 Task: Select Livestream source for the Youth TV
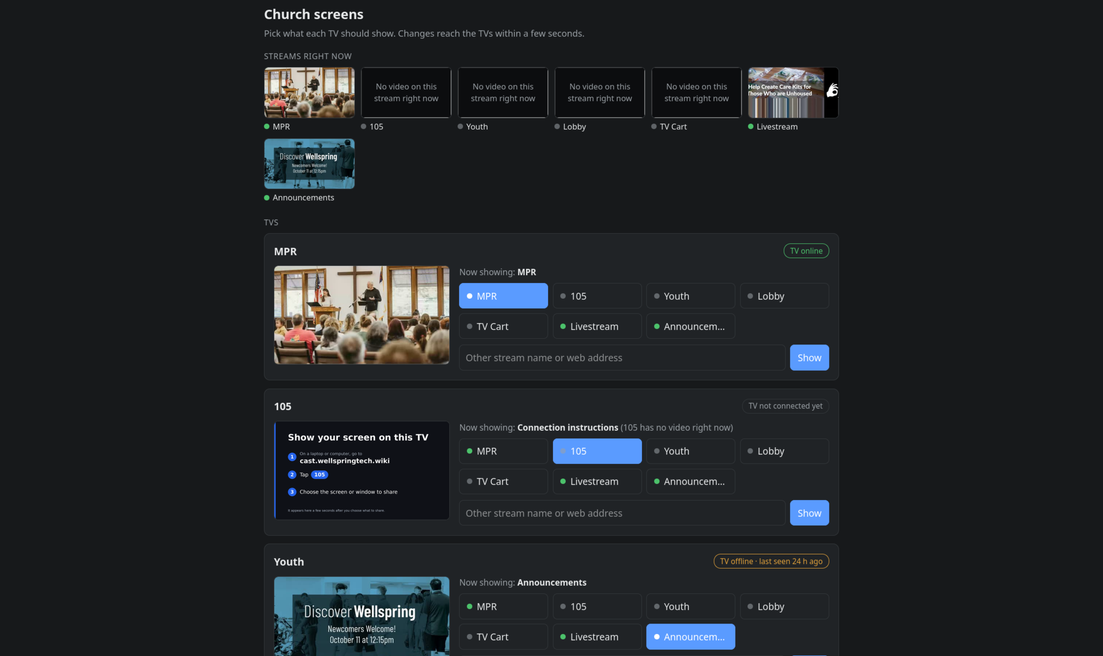pos(597,636)
